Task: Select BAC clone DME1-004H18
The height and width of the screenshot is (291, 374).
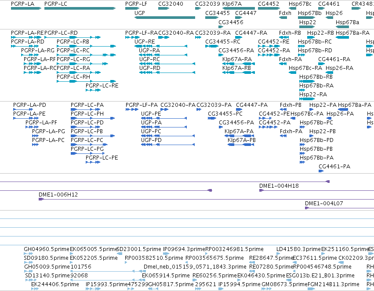Action: point(316,190)
